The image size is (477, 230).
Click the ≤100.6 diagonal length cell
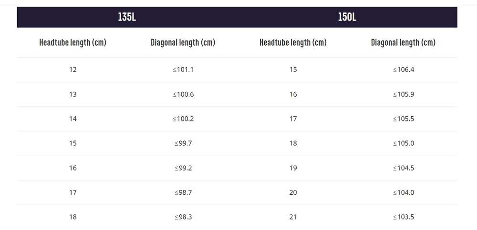(183, 94)
